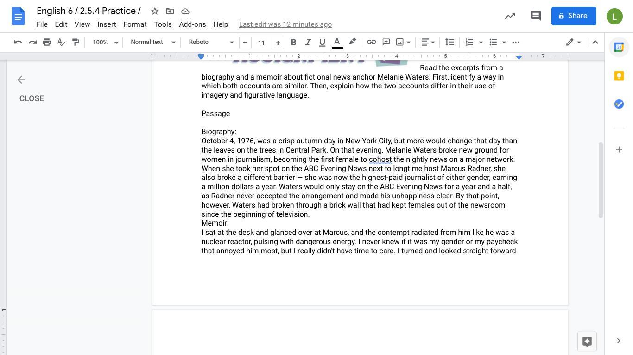Apply a numbered list
Screen dimensions: 633x355
coord(469,42)
